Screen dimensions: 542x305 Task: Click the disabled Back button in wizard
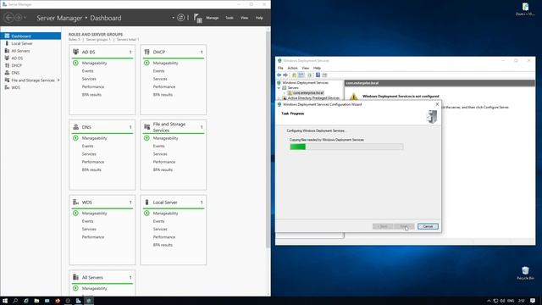(x=383, y=226)
